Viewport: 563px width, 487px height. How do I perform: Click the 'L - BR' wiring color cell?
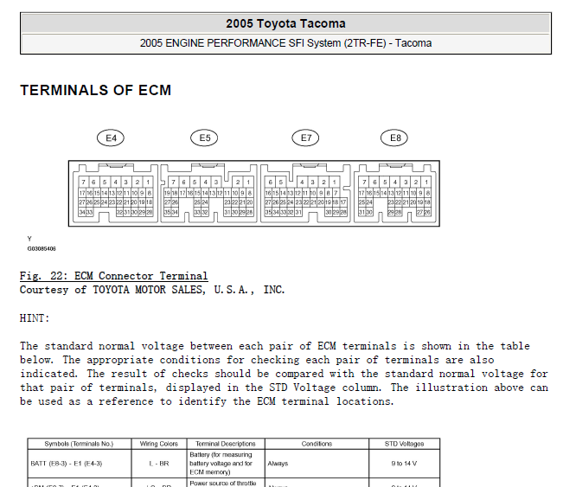click(159, 464)
